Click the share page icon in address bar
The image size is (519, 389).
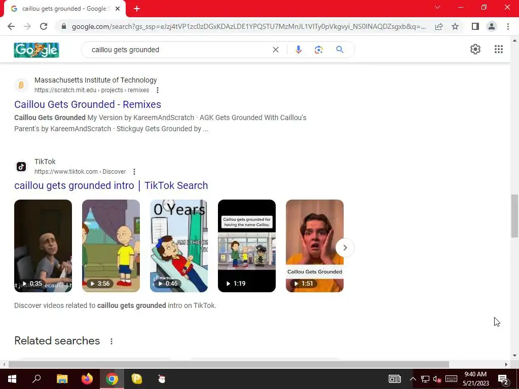click(439, 26)
